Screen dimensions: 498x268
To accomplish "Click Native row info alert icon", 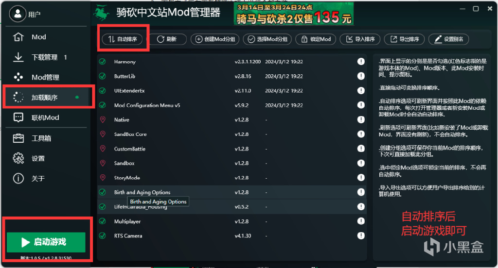I will coord(361,119).
